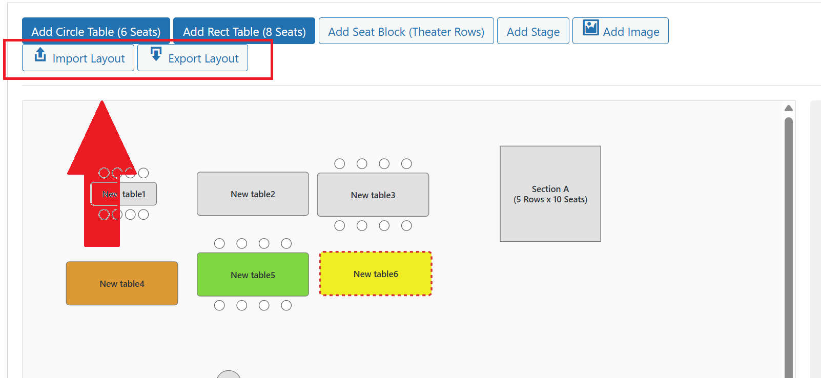Screen dimensions: 821x378
Task: Click first seat circle above New table3
Action: 340,164
